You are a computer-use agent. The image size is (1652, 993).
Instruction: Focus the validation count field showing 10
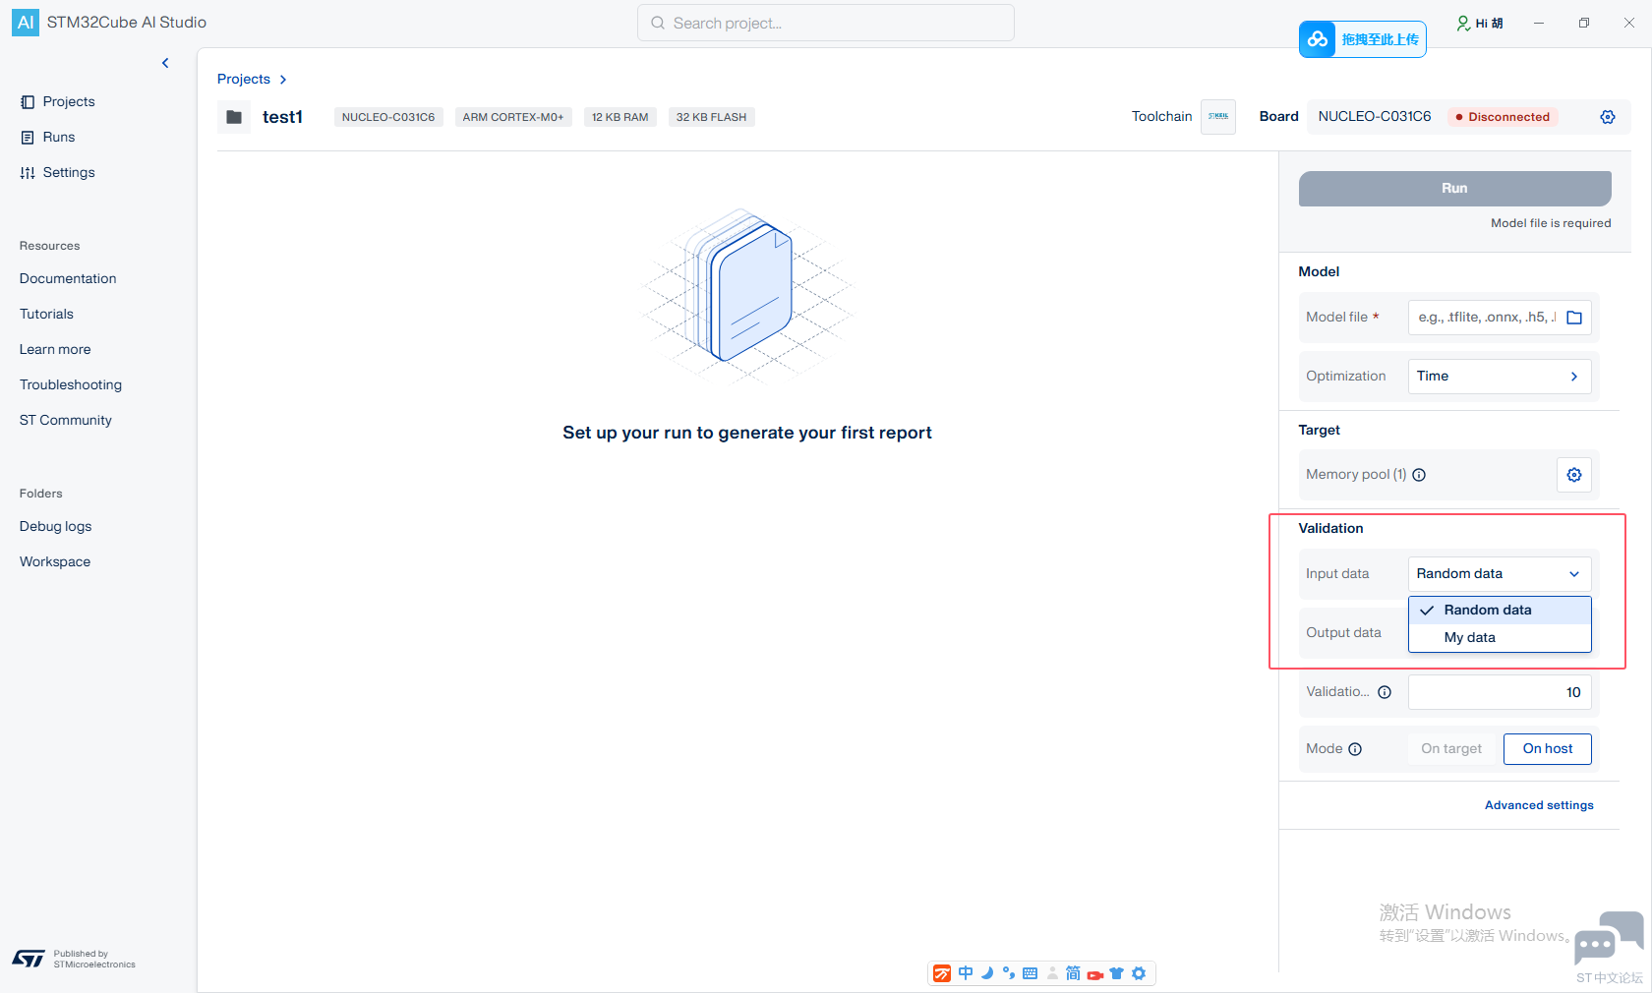1500,692
